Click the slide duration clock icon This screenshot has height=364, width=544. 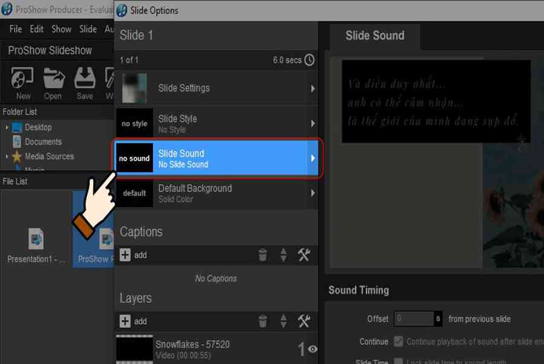[x=309, y=60]
